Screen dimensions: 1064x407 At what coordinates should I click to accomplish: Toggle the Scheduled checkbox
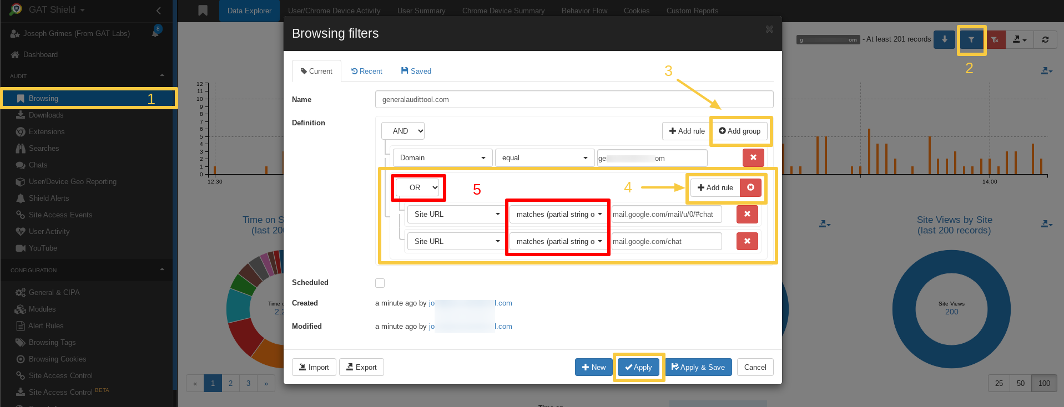(380, 283)
